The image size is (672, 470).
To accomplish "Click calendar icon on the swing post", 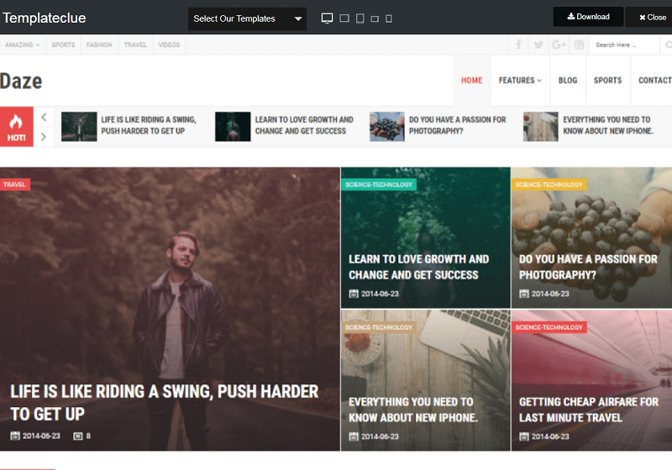I will pyautogui.click(x=15, y=436).
